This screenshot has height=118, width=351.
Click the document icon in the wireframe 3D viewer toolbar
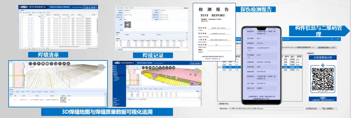click(31, 64)
